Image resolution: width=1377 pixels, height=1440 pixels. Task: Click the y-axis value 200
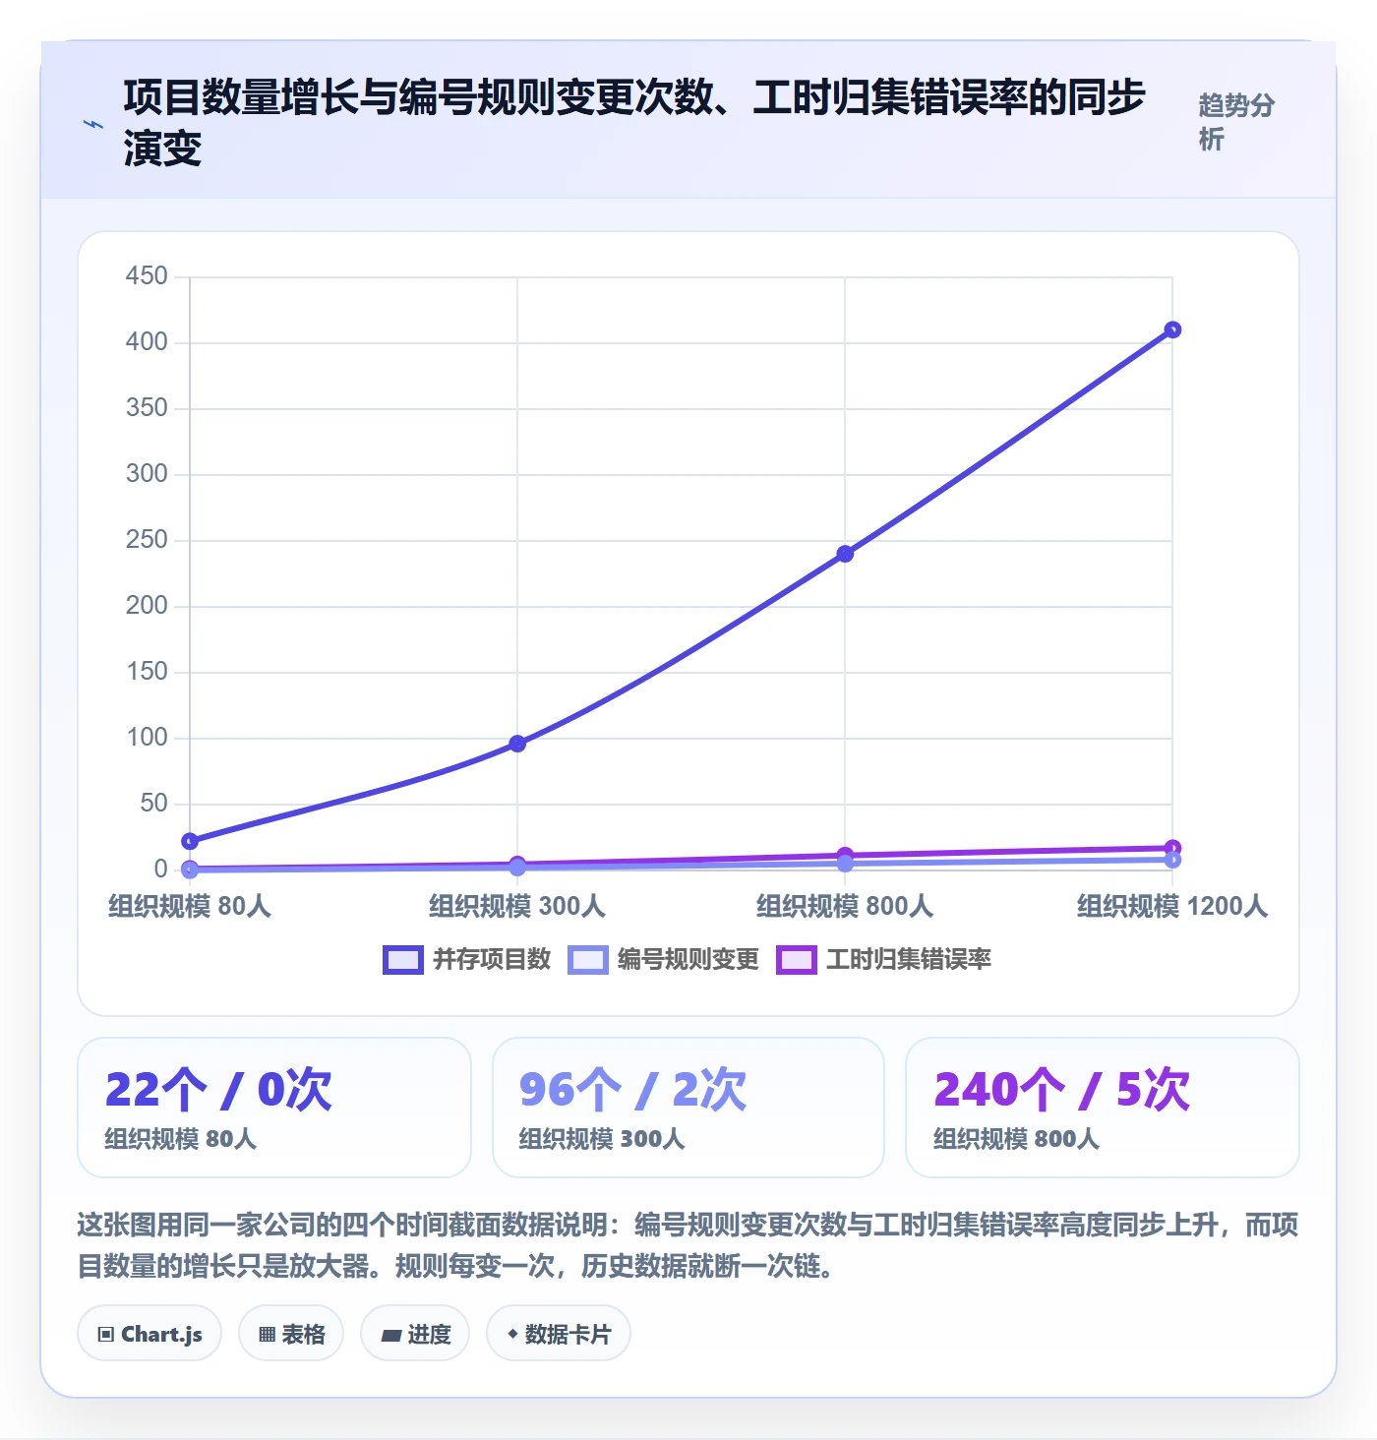pos(147,606)
